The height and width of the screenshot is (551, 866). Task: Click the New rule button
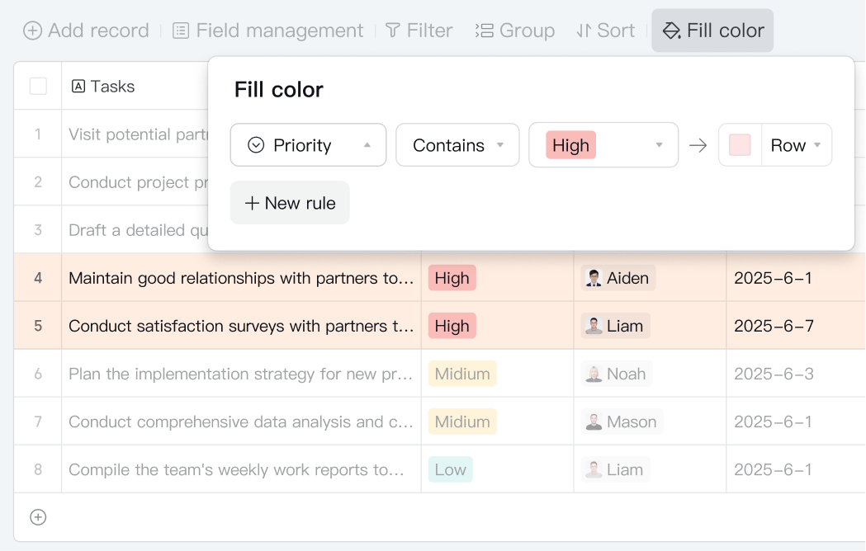(x=290, y=203)
